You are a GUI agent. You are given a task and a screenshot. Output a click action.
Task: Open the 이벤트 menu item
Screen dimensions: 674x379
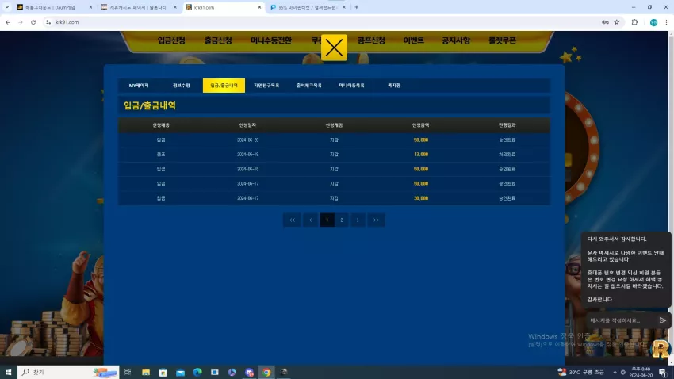[413, 40]
